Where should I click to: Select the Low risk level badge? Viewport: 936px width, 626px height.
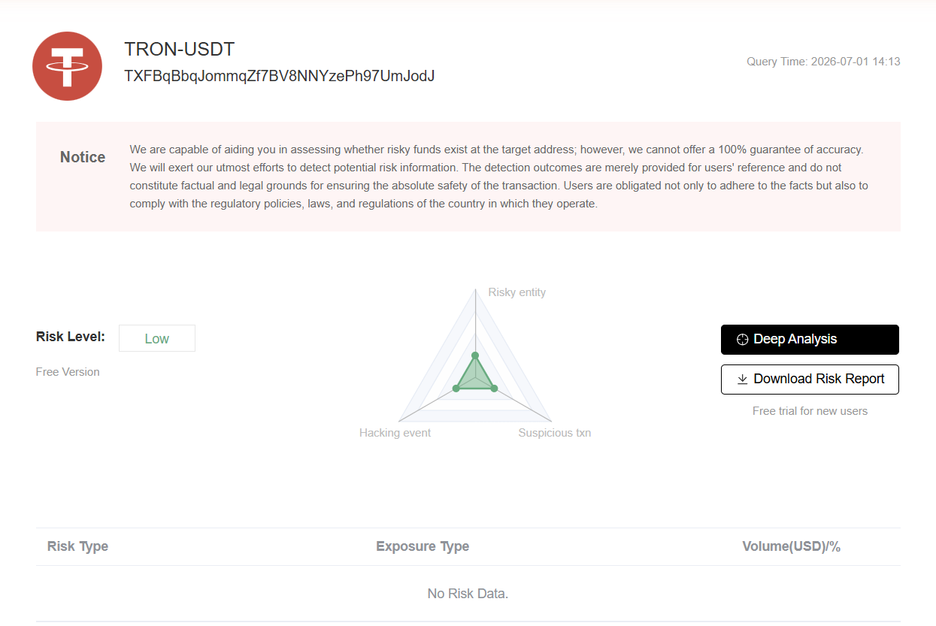157,338
